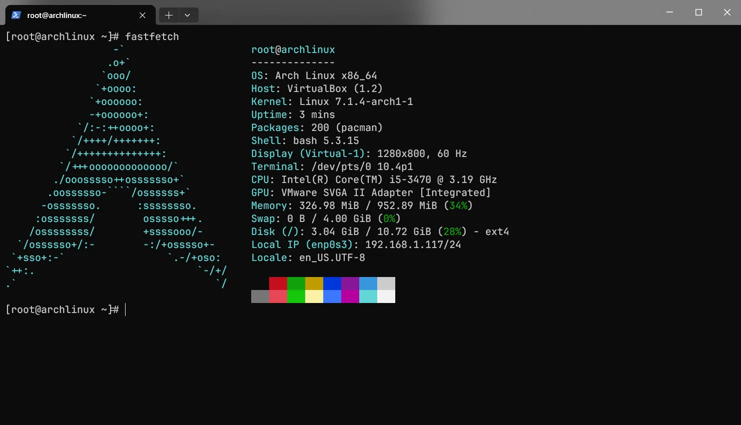Pick the white color swatch
741x425 pixels.
click(386, 296)
